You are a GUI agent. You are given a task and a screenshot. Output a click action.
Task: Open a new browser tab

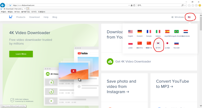pos(28,9)
